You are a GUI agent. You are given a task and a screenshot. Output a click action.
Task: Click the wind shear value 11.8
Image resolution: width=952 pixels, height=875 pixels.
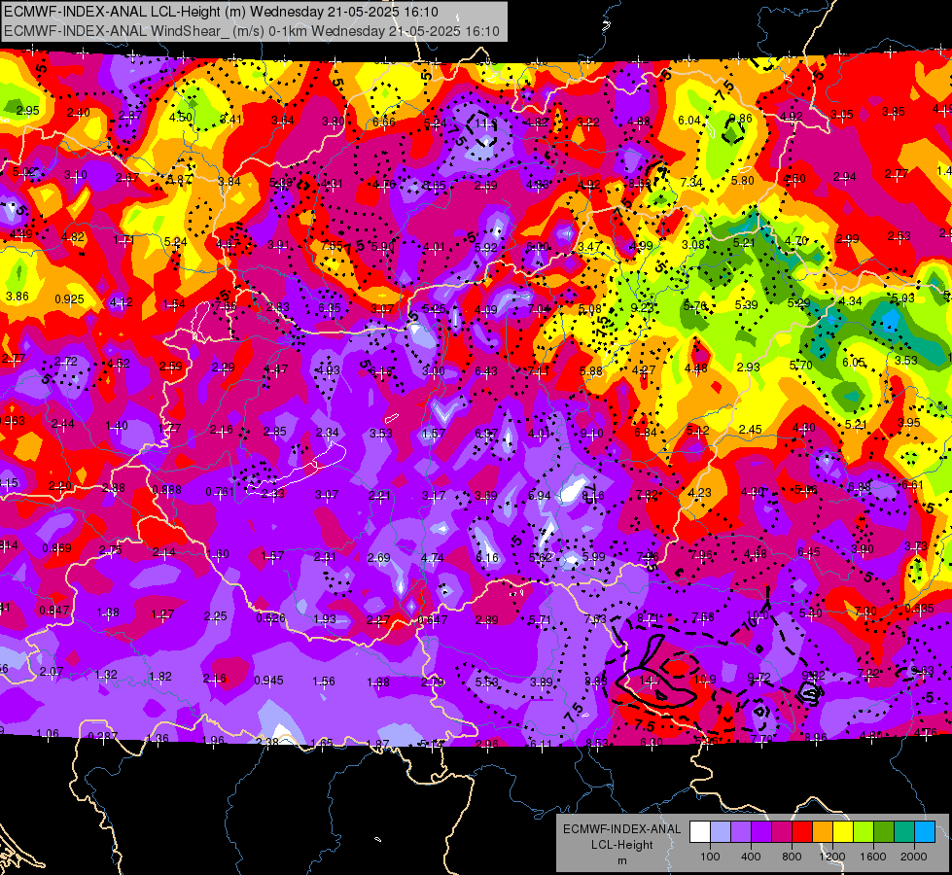(485, 123)
